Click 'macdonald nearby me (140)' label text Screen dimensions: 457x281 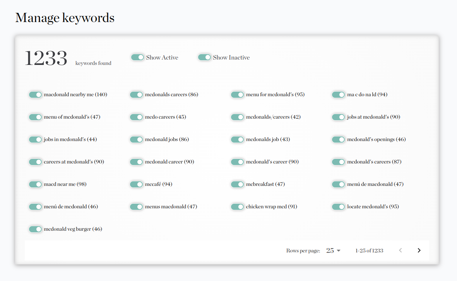point(75,95)
